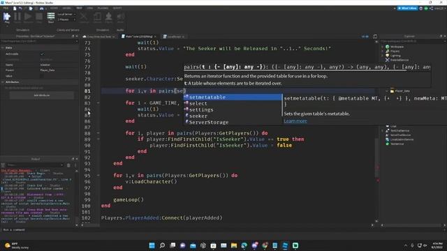Select the Lighting service in Explorer

(x=395, y=56)
